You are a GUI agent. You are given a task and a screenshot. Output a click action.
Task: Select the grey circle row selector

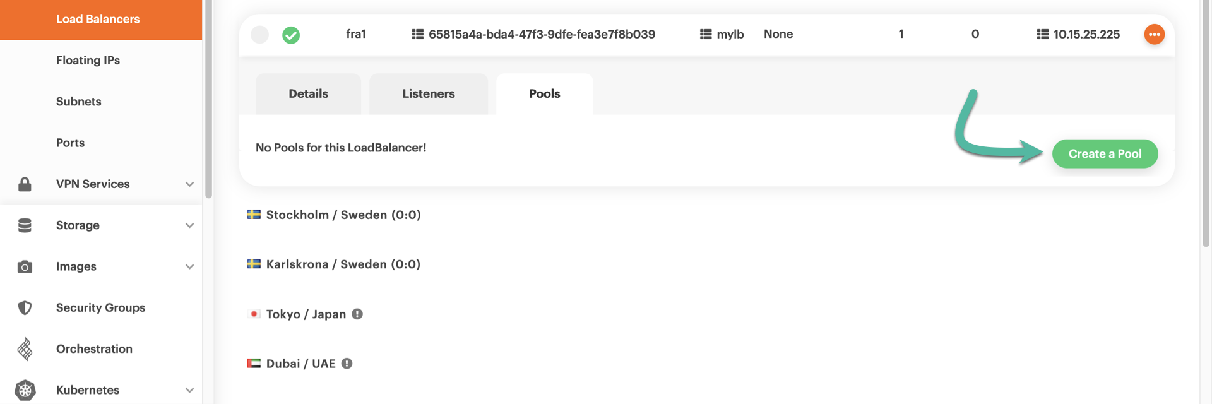point(260,35)
